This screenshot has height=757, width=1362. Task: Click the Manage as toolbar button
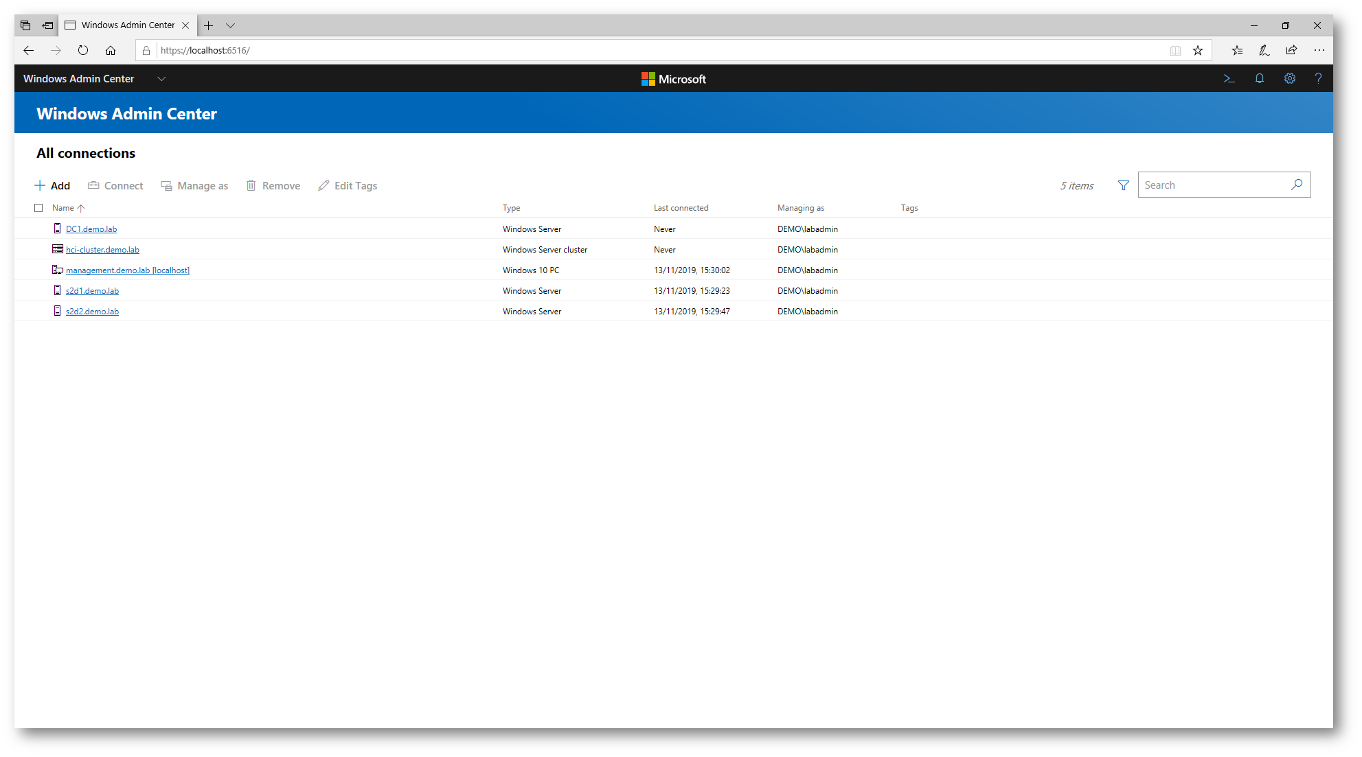(x=194, y=185)
